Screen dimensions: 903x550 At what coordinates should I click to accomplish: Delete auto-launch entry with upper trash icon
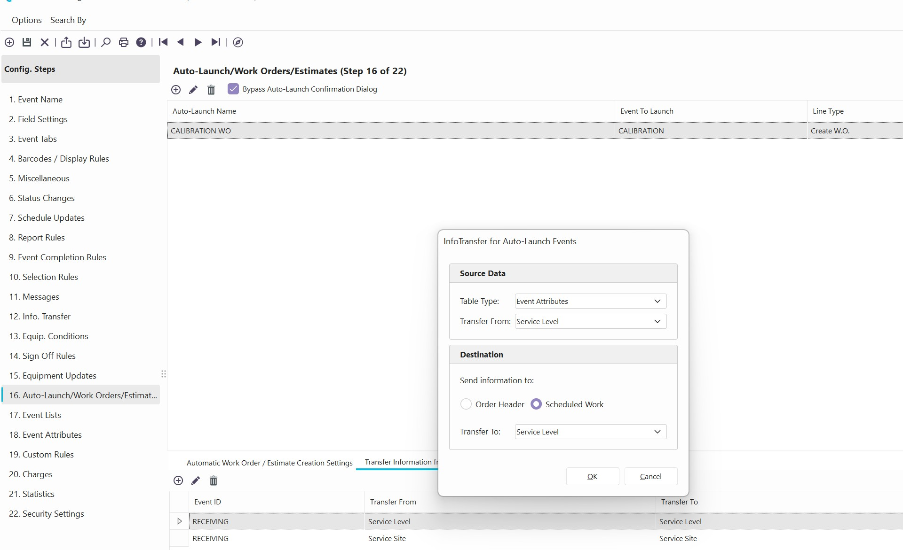tap(211, 90)
